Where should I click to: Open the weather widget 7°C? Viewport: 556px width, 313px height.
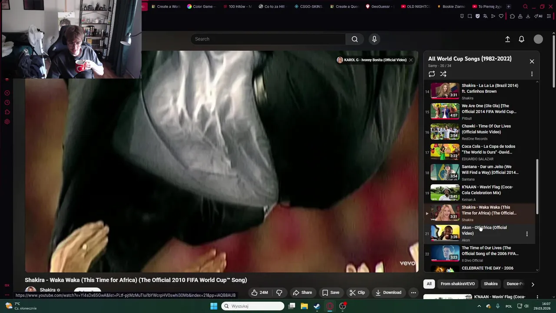[x=21, y=306]
